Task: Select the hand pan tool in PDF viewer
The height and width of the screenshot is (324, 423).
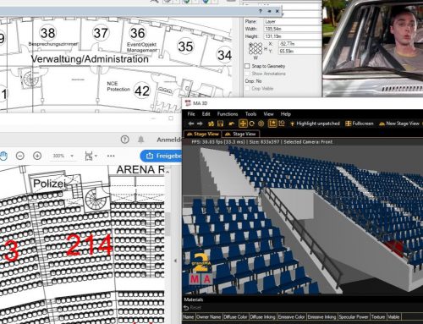Action: coord(3,156)
